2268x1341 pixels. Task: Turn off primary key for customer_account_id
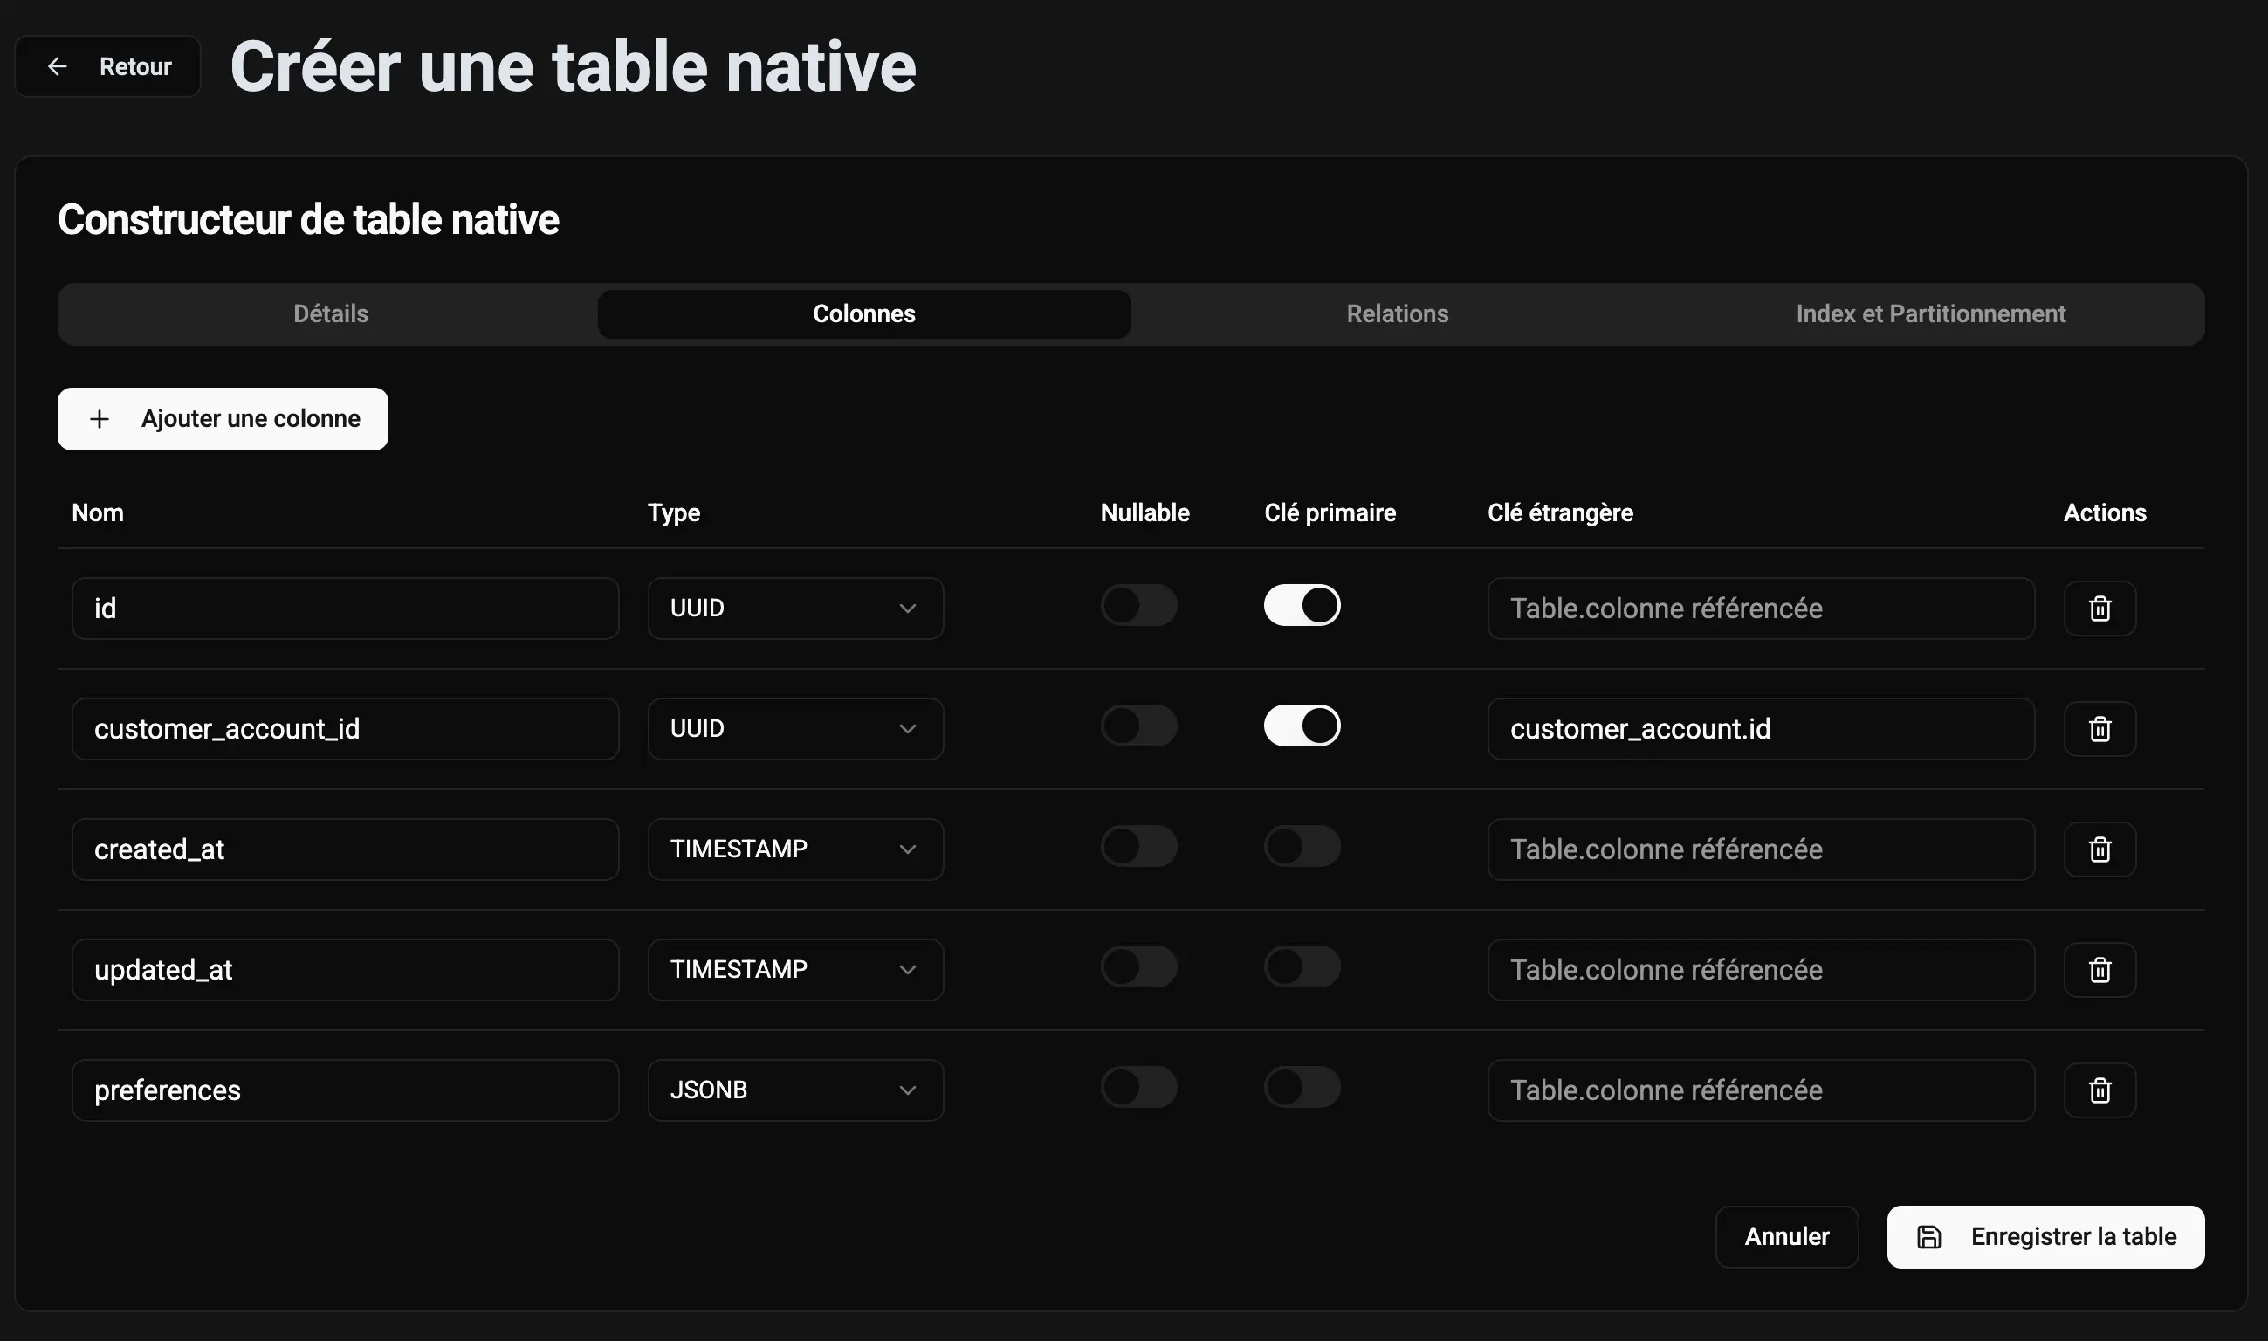(x=1301, y=726)
